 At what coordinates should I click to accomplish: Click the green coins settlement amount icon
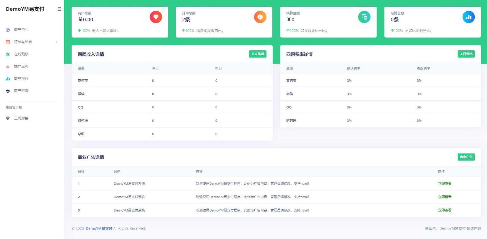364,17
